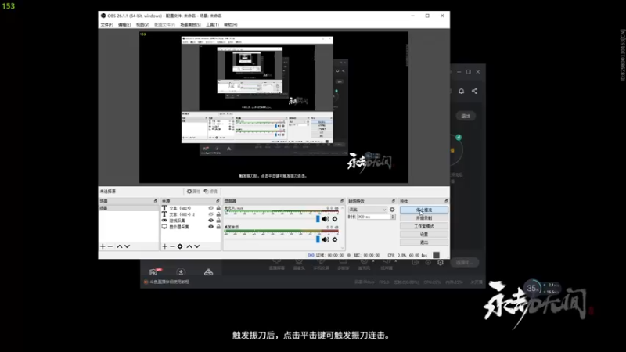This screenshot has height=352, width=626.
Task: Adjust the 桌面音频 volume slider handle
Action: coord(318,239)
